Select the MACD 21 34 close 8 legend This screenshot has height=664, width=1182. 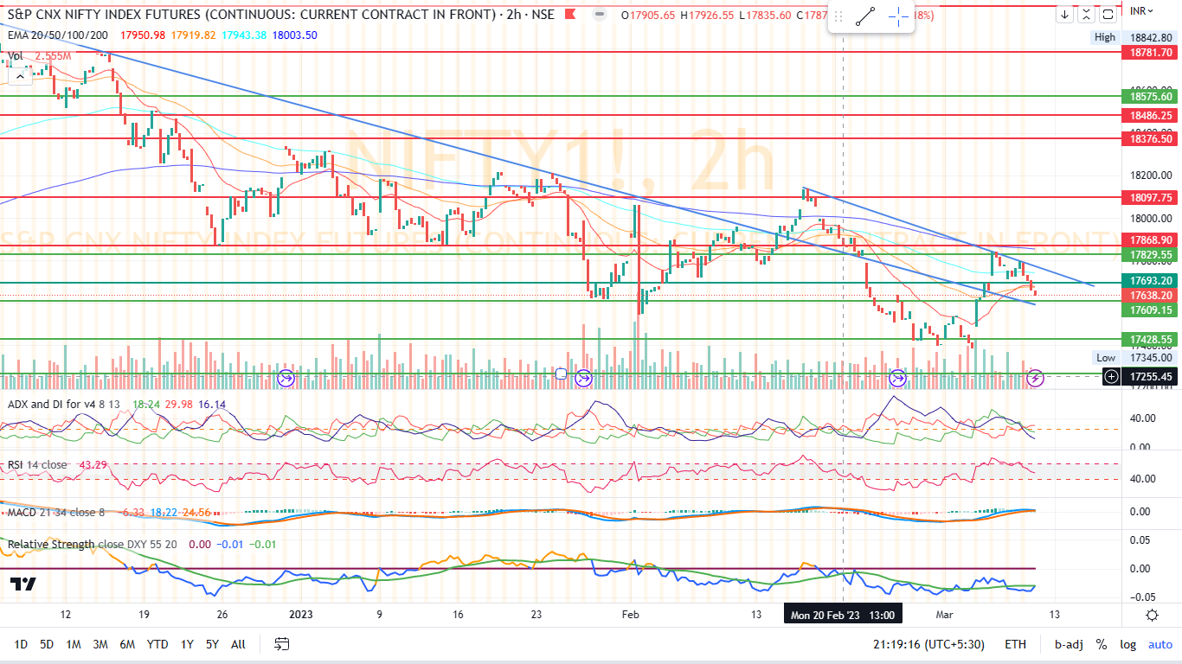(56, 513)
